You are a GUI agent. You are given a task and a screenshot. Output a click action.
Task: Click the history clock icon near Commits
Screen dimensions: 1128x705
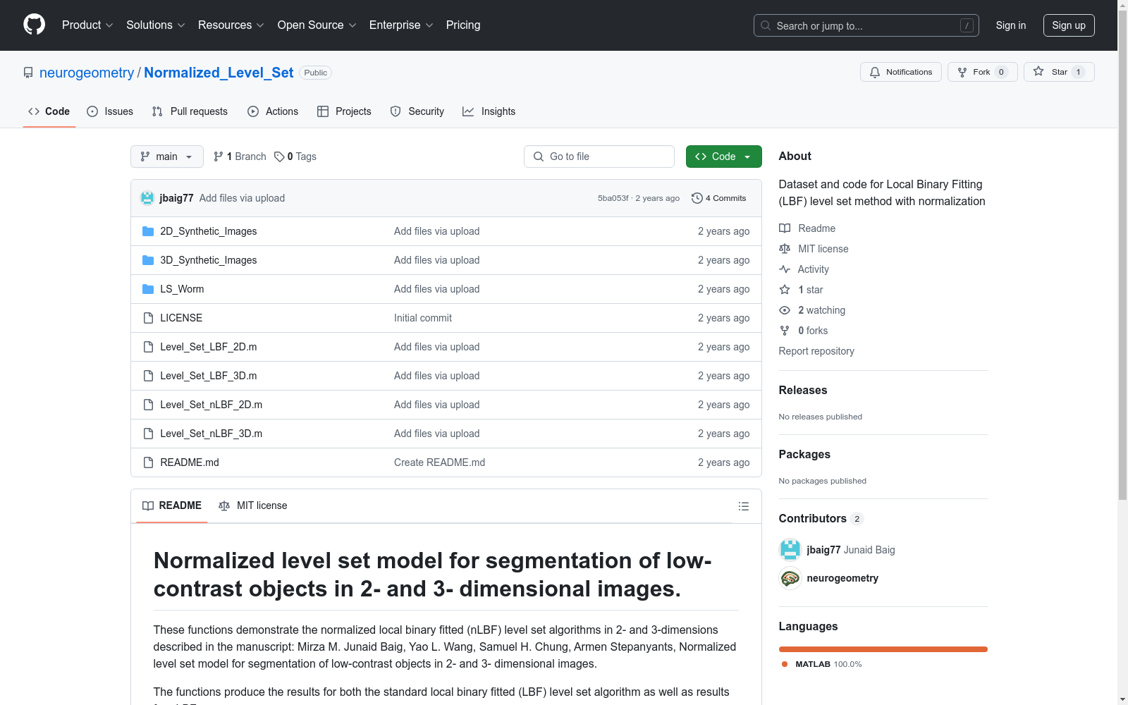[697, 198]
